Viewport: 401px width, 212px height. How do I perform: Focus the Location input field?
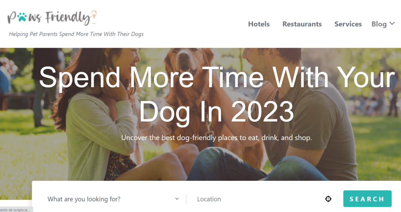point(258,199)
